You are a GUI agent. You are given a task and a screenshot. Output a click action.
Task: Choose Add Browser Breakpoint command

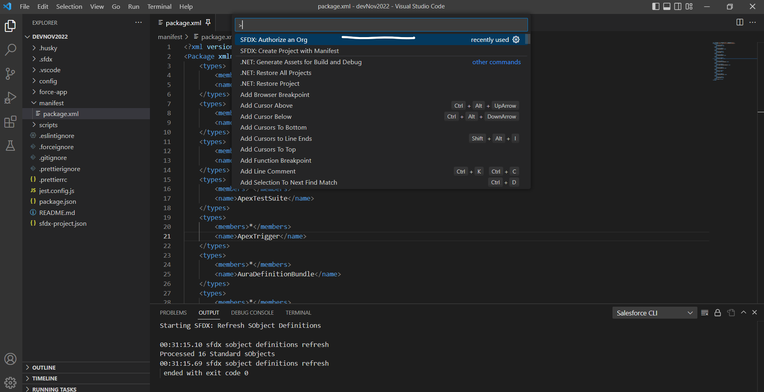(380, 95)
